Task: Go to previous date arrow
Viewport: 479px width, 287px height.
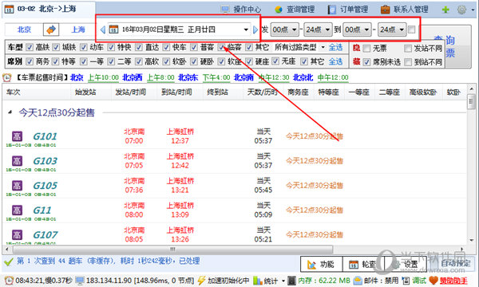Action: pos(103,29)
